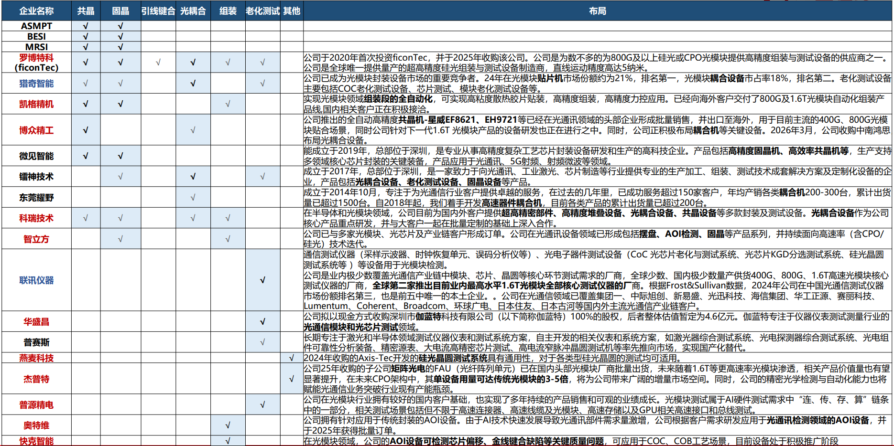Click the 共晶 checkmark in the ASMPT row
The width and height of the screenshot is (894, 446).
pos(86,26)
